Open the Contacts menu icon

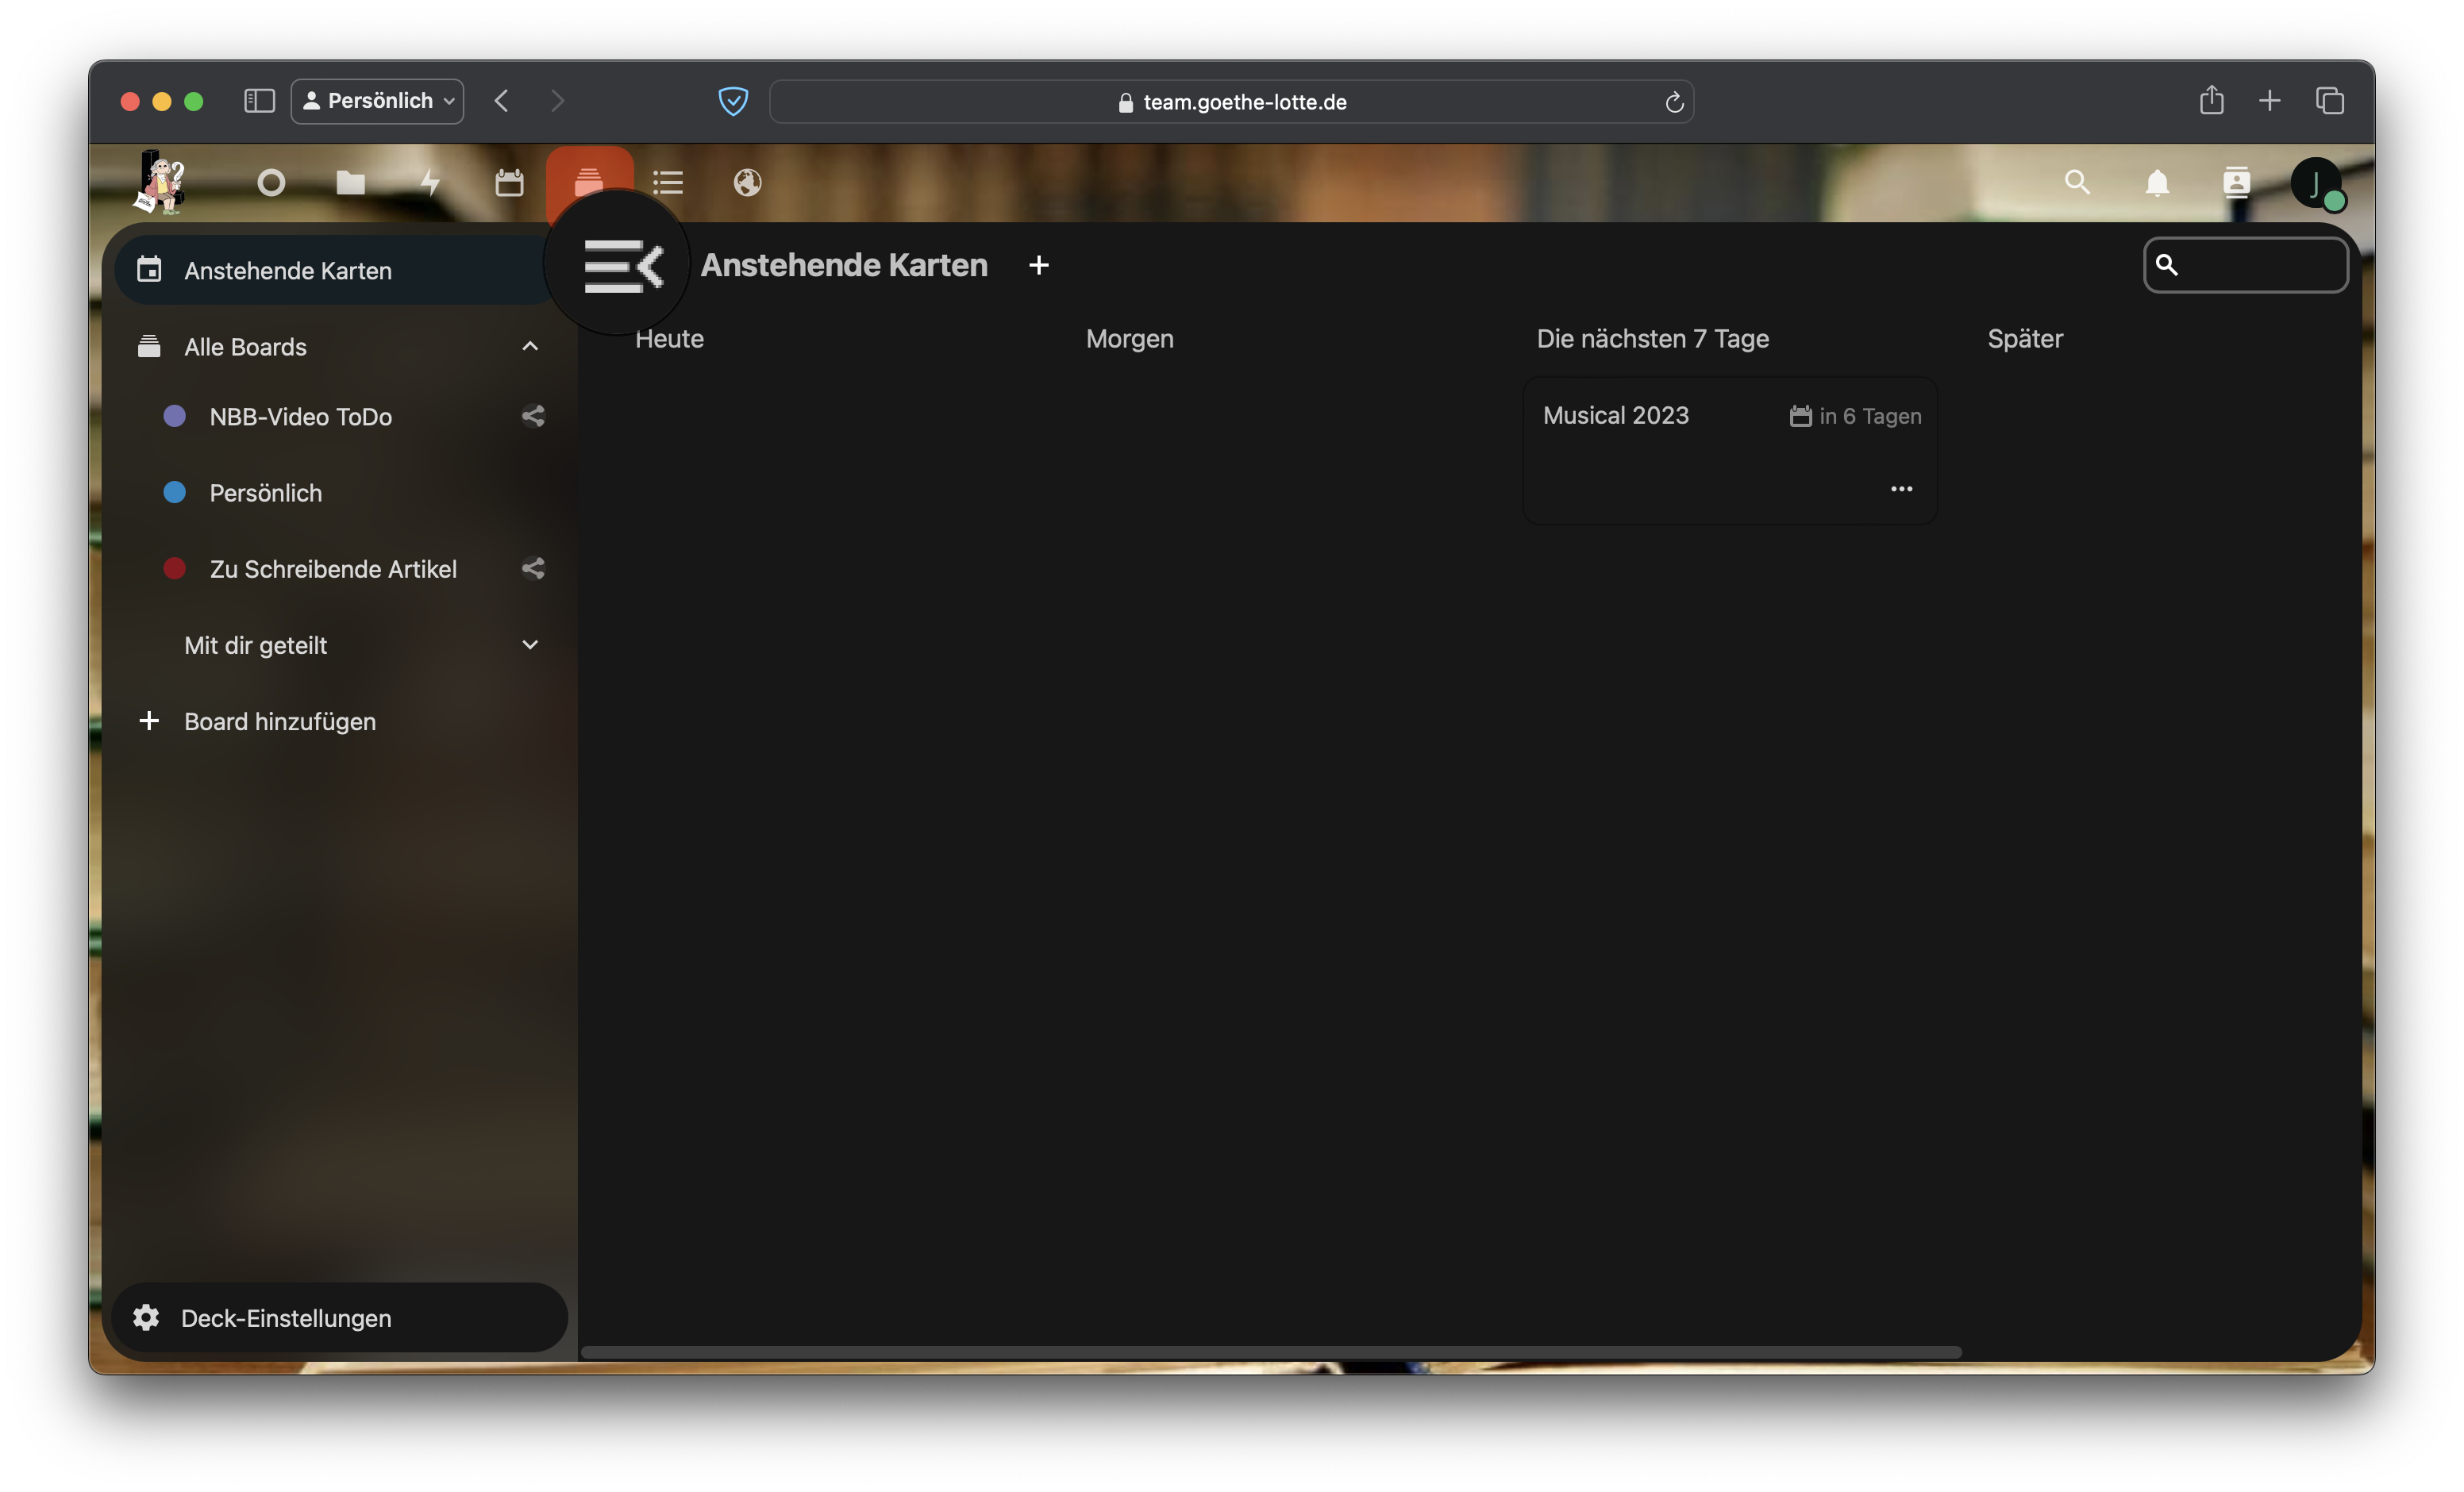coord(2236,183)
